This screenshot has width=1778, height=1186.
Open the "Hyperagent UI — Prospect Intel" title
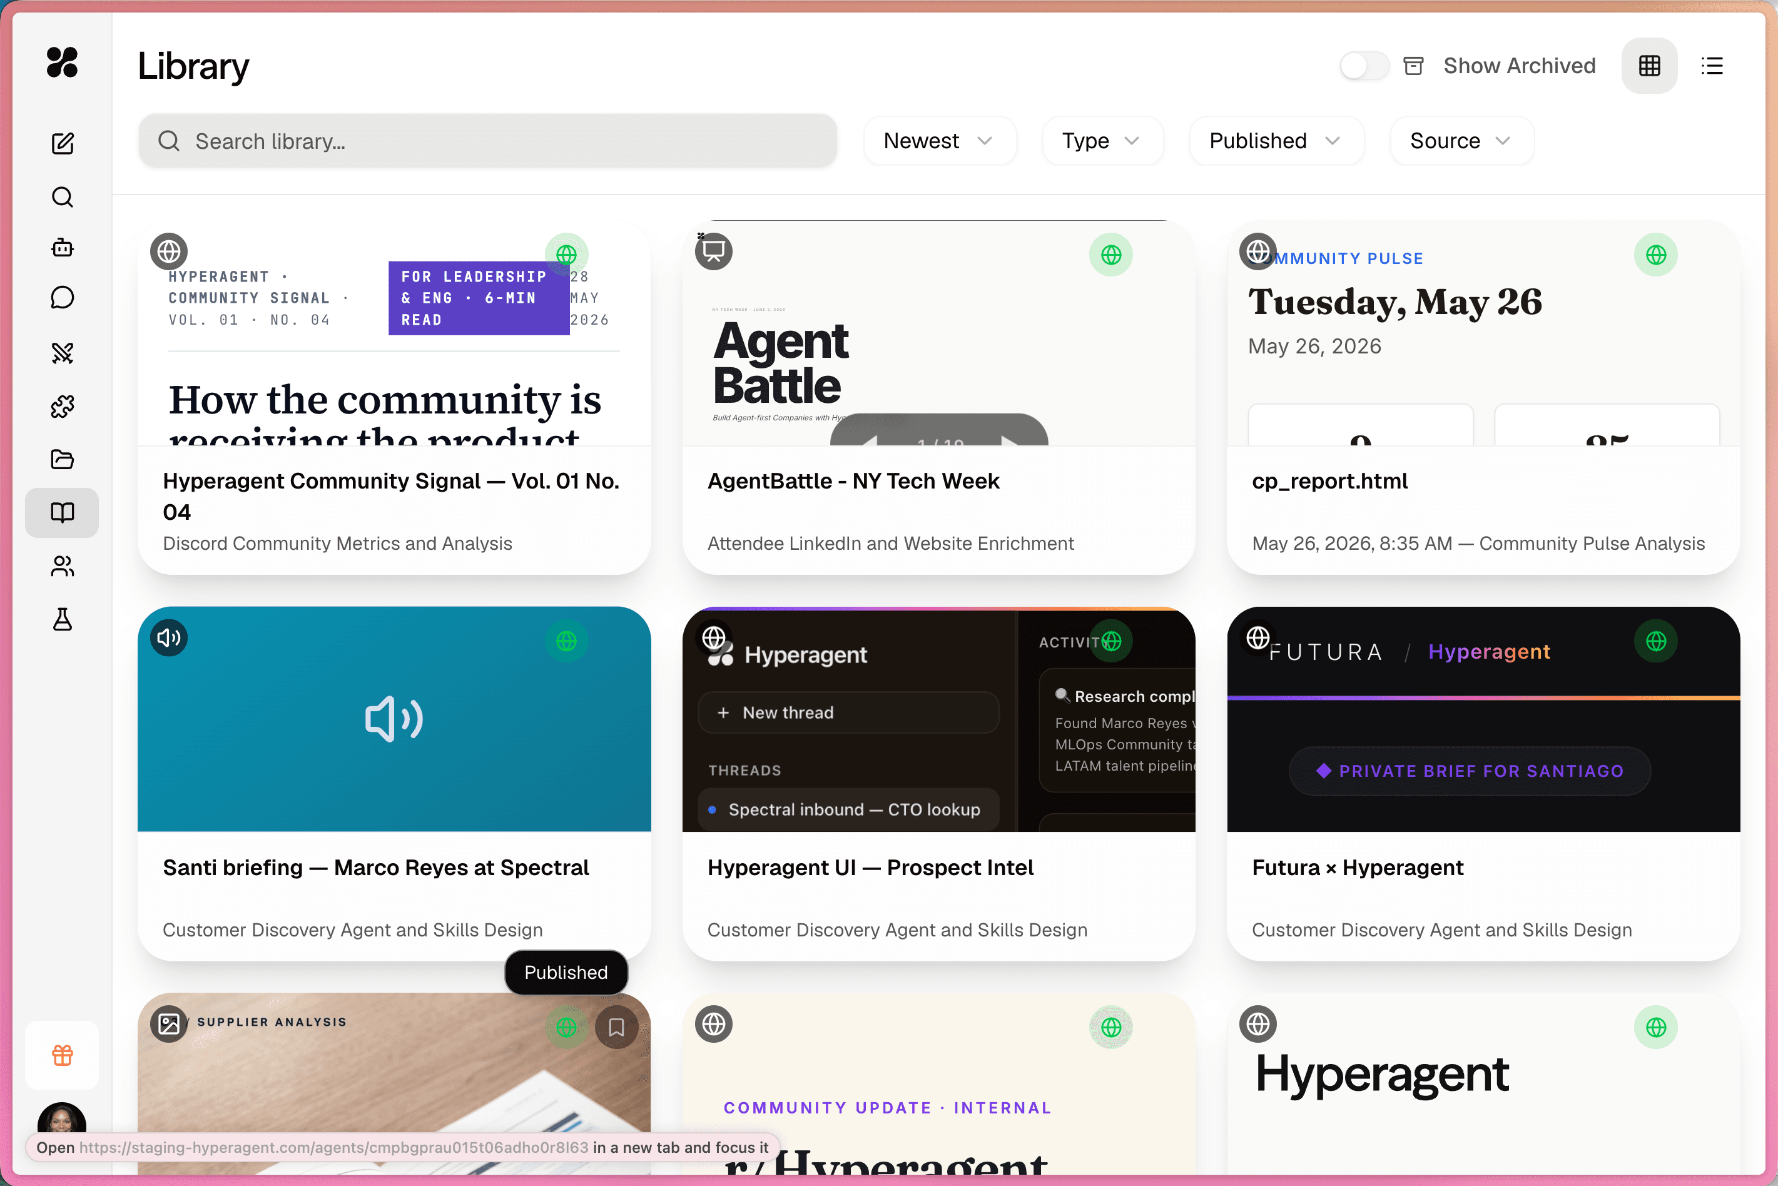pyautogui.click(x=870, y=868)
